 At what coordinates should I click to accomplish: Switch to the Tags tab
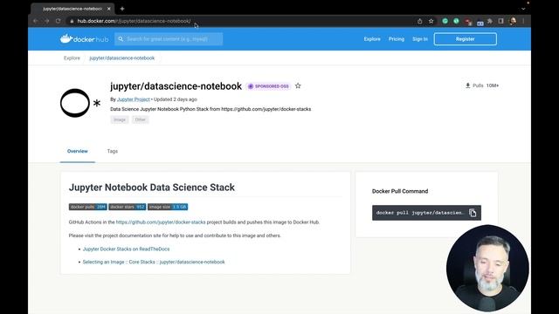click(x=113, y=151)
